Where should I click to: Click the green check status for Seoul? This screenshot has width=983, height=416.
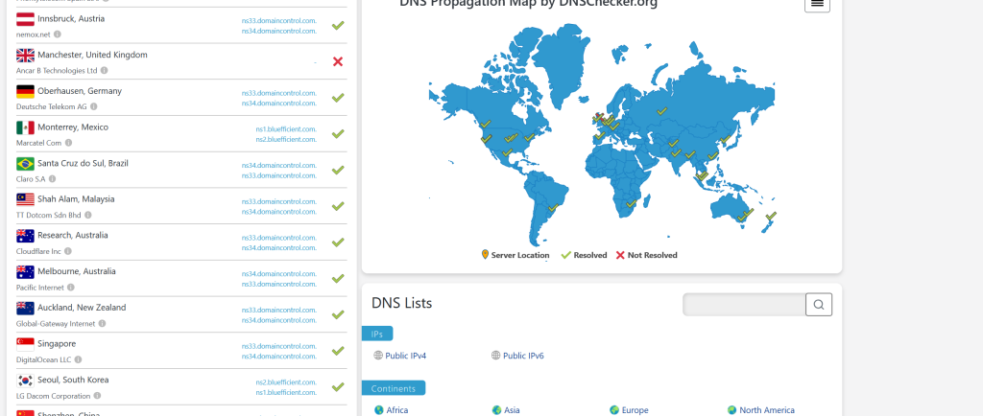(x=338, y=386)
